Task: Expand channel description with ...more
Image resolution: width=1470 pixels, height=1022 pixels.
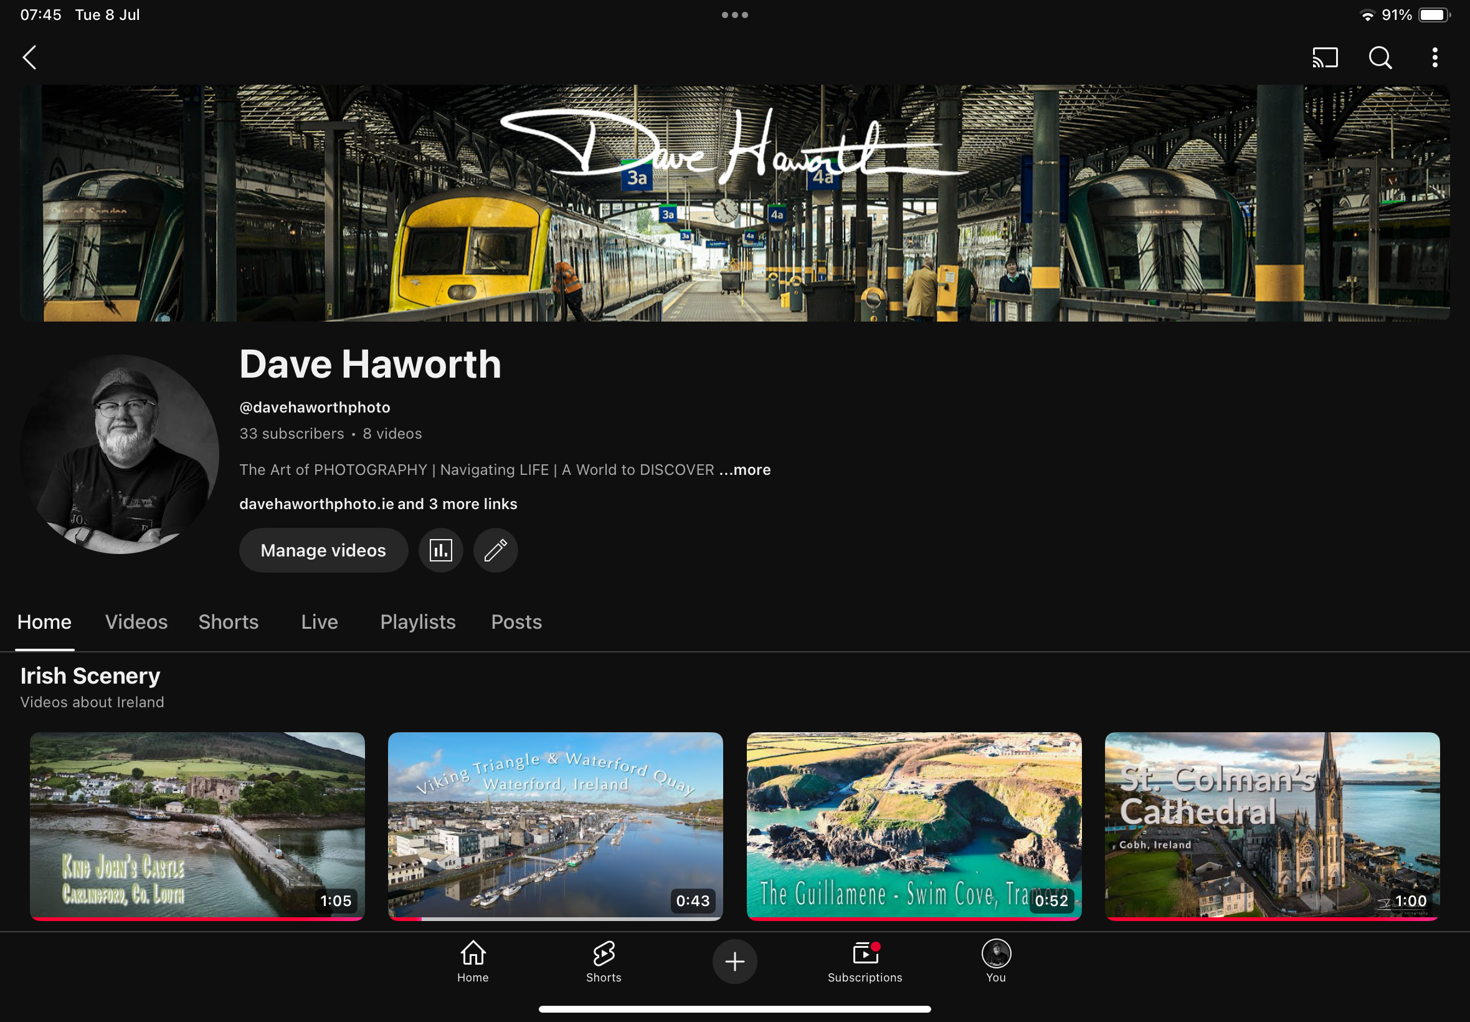Action: point(744,469)
